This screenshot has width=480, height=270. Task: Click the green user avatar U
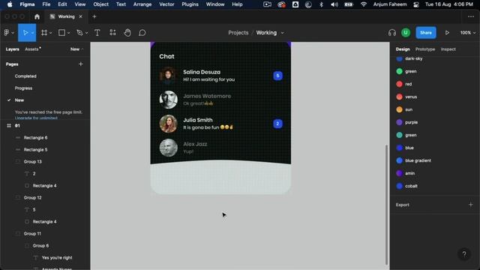(x=406, y=33)
